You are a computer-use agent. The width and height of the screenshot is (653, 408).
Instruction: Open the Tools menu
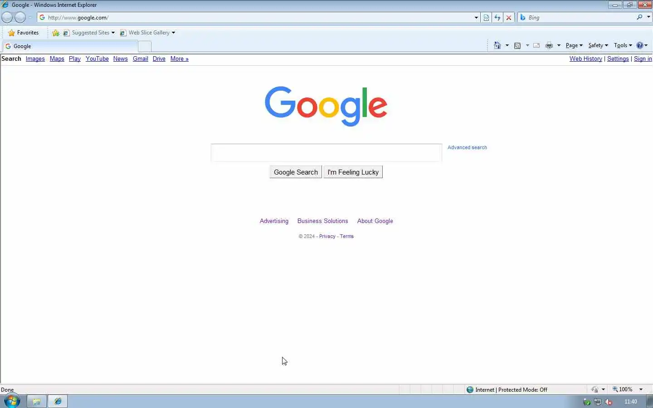coord(623,45)
